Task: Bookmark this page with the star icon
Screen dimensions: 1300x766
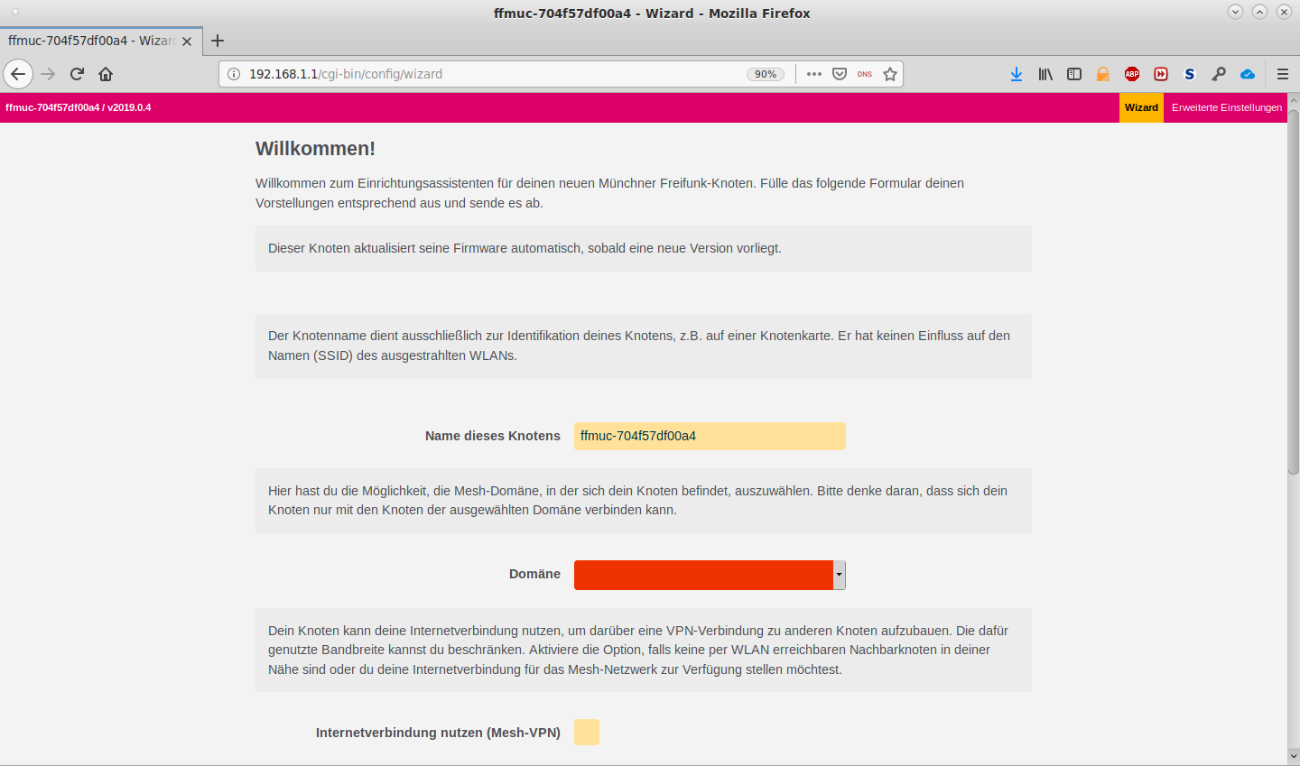Action: point(890,74)
